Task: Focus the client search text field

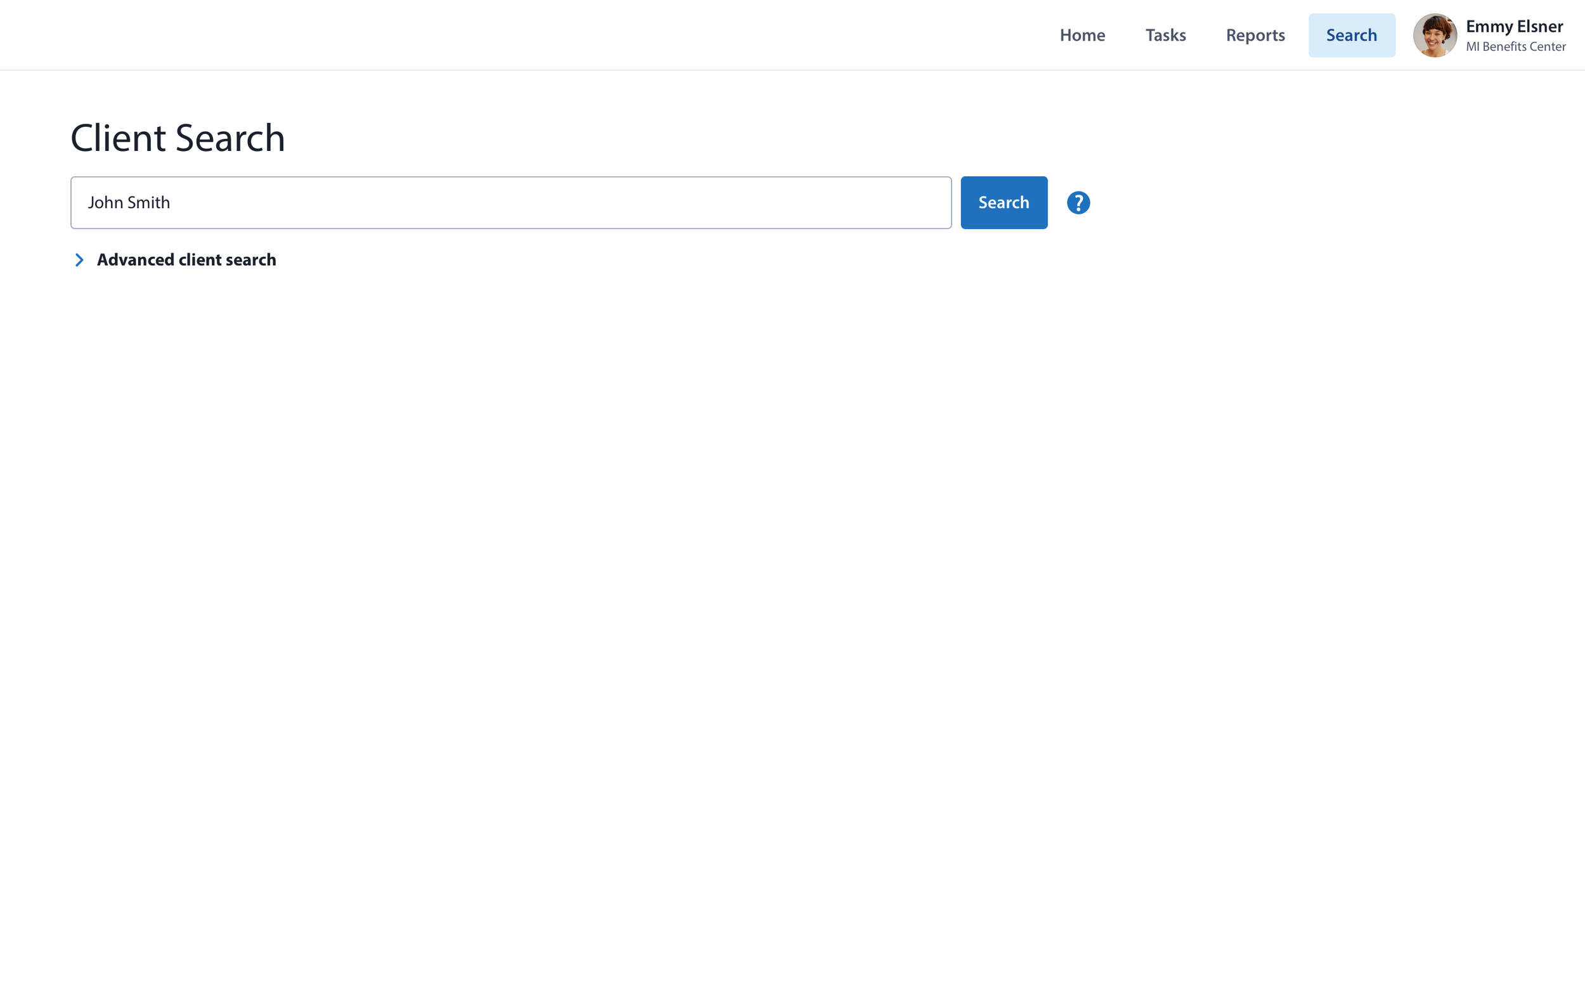Action: point(510,202)
